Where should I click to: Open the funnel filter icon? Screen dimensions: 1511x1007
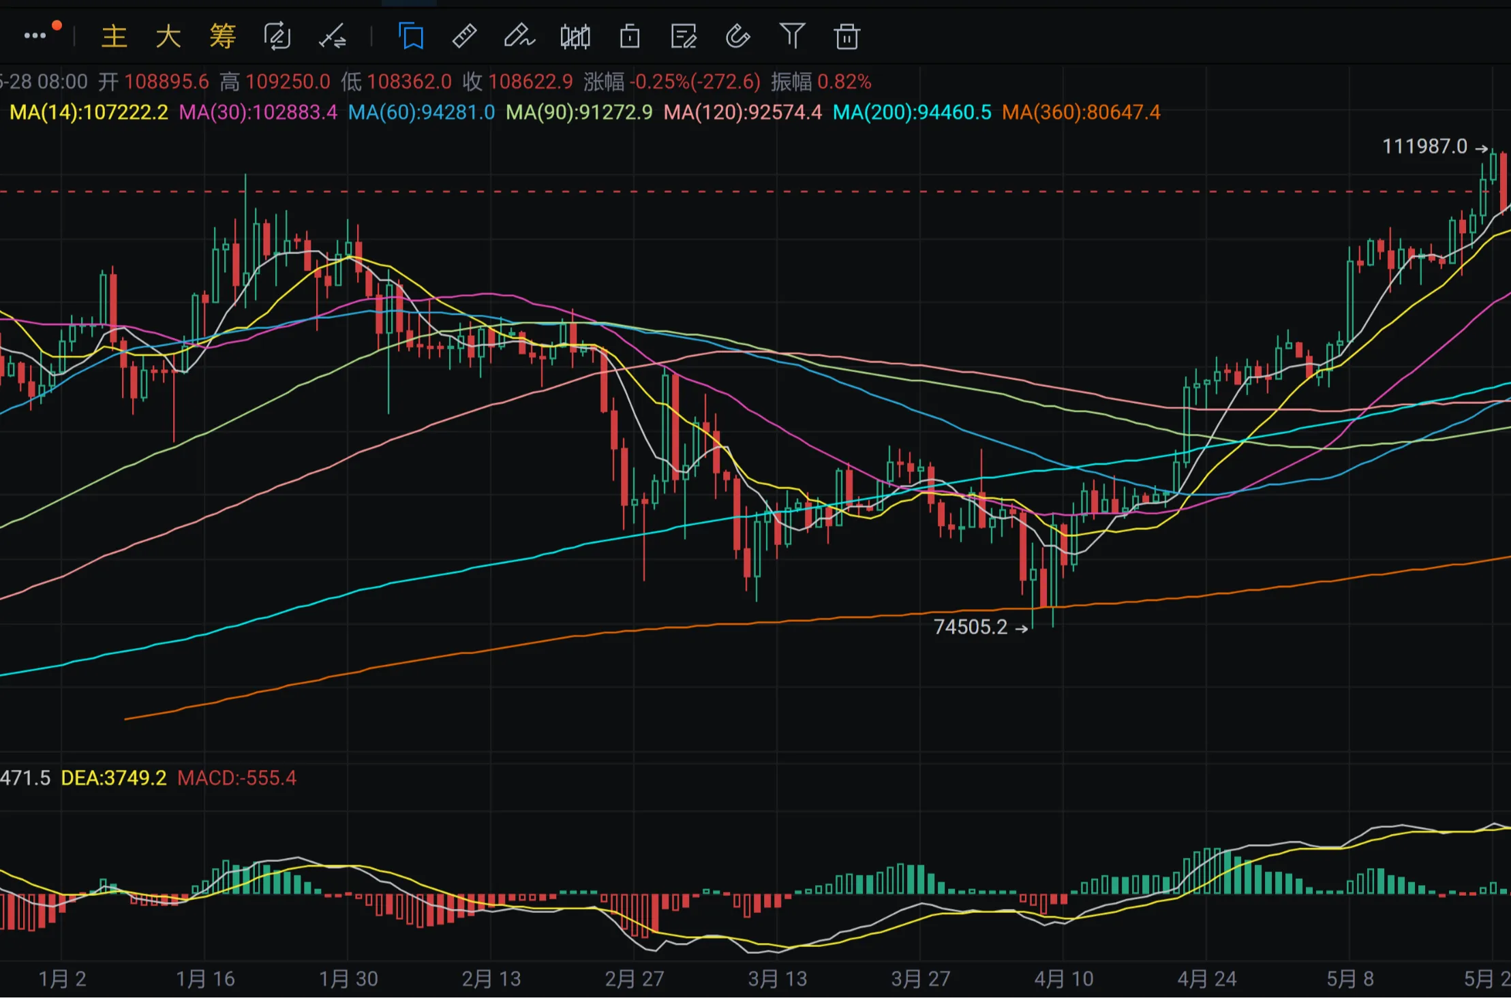pyautogui.click(x=792, y=36)
